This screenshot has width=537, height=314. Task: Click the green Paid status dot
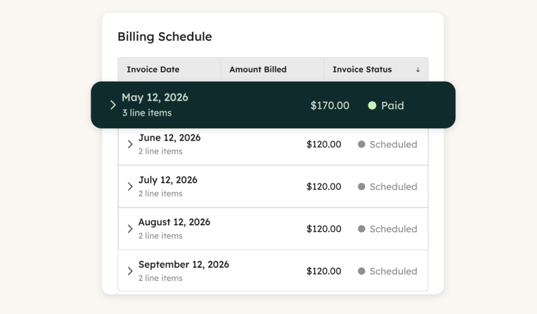(372, 105)
